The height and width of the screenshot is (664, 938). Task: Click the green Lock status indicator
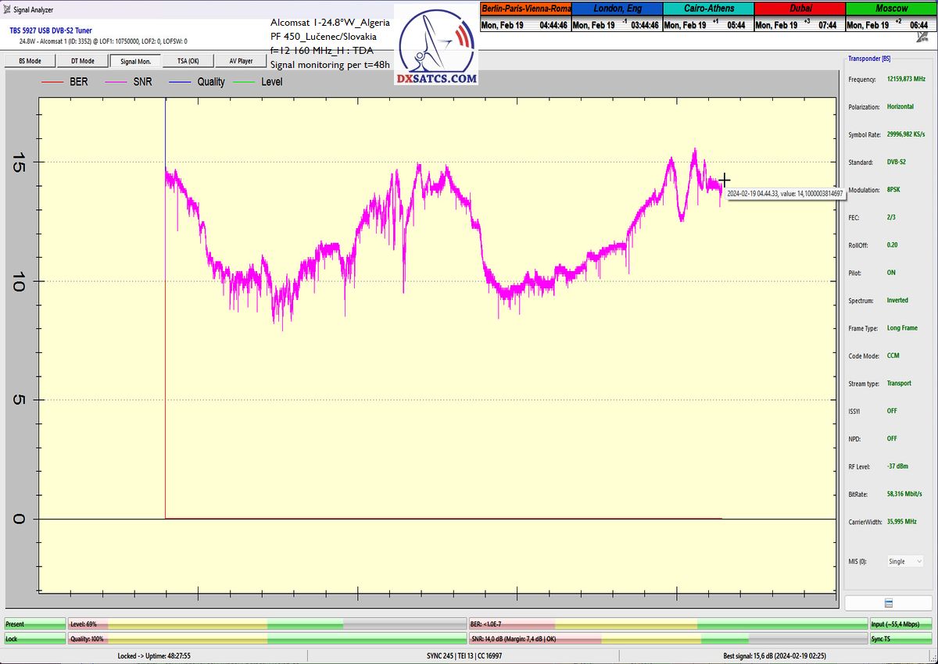pos(34,639)
